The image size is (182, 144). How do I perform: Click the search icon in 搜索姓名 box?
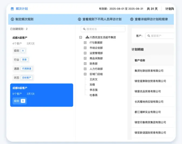click(x=84, y=29)
